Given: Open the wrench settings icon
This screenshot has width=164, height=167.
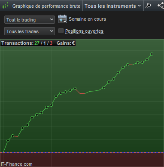Looking at the screenshot, I should 148,6.
